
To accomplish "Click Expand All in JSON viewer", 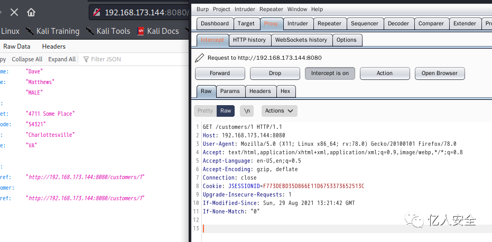I will (62, 59).
